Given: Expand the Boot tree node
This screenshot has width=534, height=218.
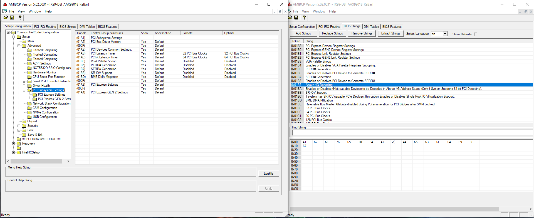Looking at the screenshot, I should click(19, 130).
